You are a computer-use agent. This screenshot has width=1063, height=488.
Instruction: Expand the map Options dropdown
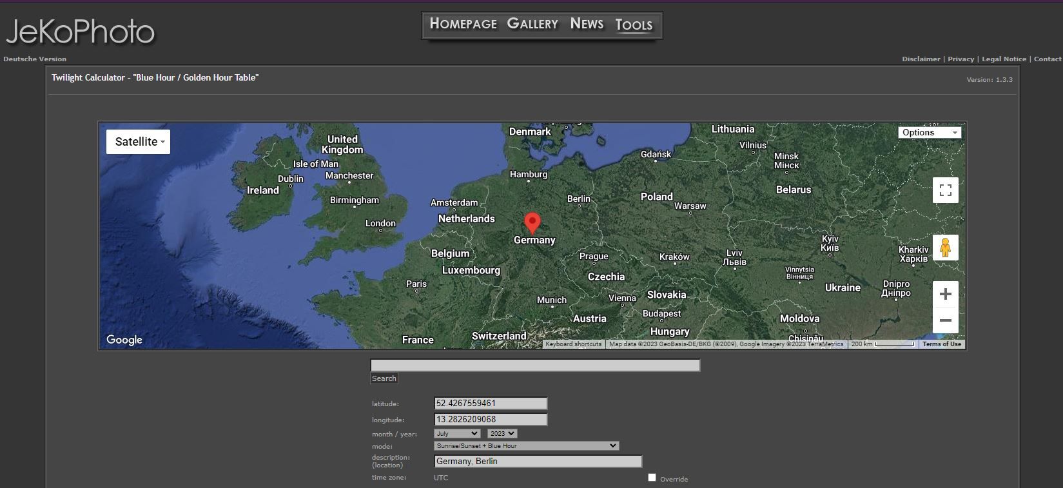(x=929, y=132)
